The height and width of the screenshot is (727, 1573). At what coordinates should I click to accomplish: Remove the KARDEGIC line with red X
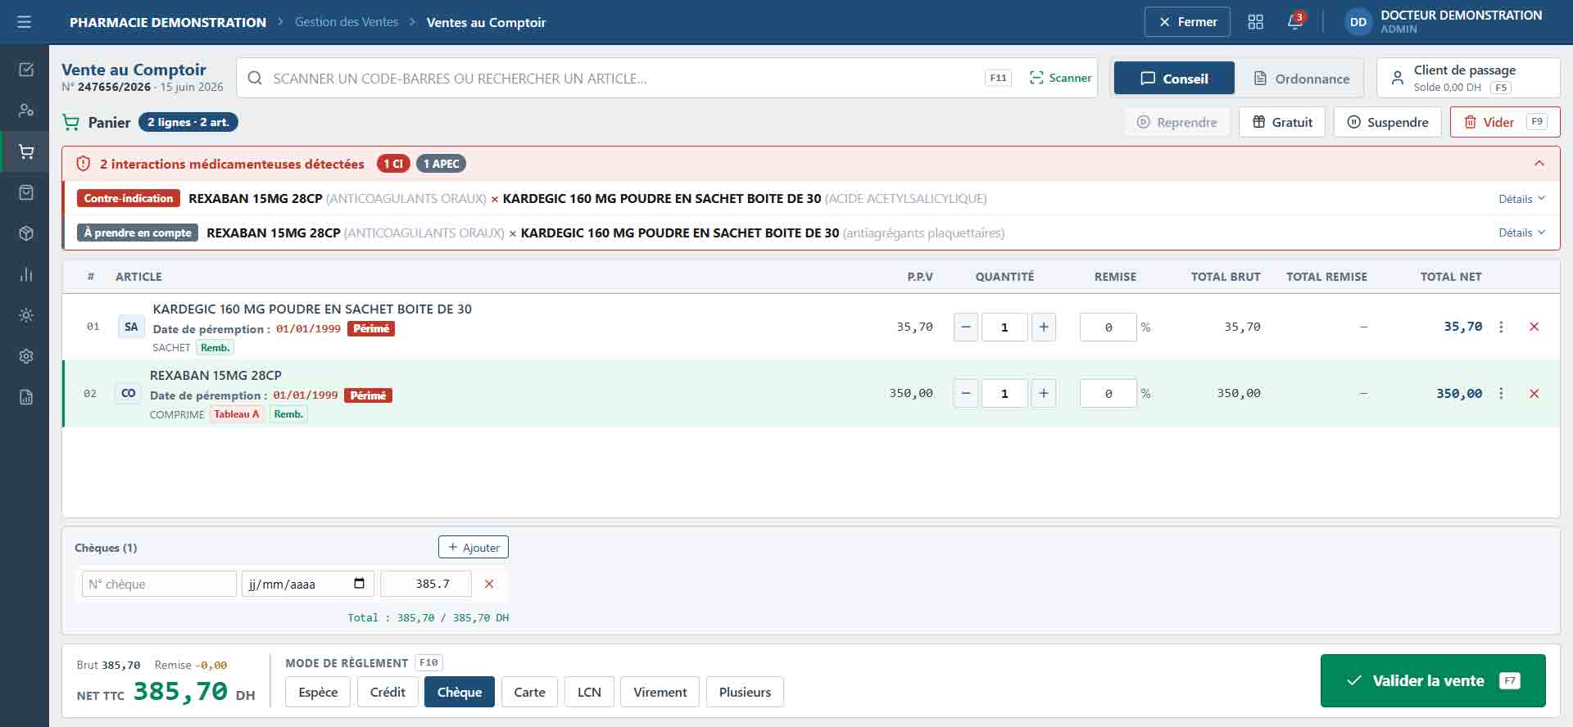tap(1534, 327)
